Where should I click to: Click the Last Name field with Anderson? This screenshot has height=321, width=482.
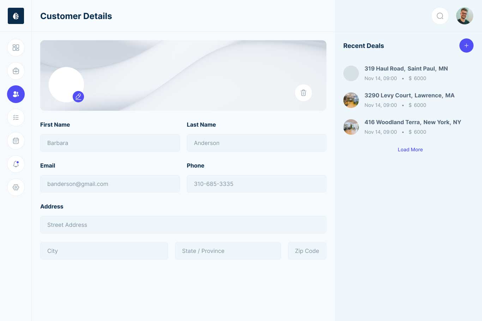(257, 143)
